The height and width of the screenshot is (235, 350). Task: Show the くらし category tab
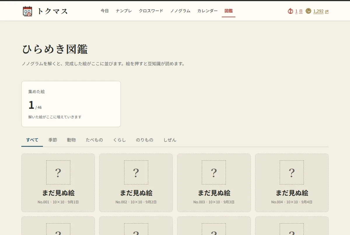tap(119, 140)
